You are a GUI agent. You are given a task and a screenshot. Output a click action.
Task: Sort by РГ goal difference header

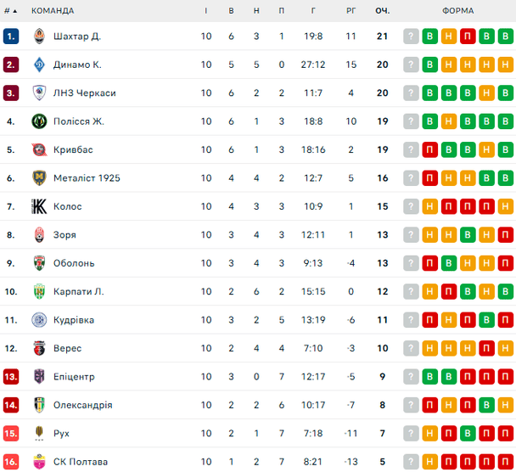click(x=351, y=11)
